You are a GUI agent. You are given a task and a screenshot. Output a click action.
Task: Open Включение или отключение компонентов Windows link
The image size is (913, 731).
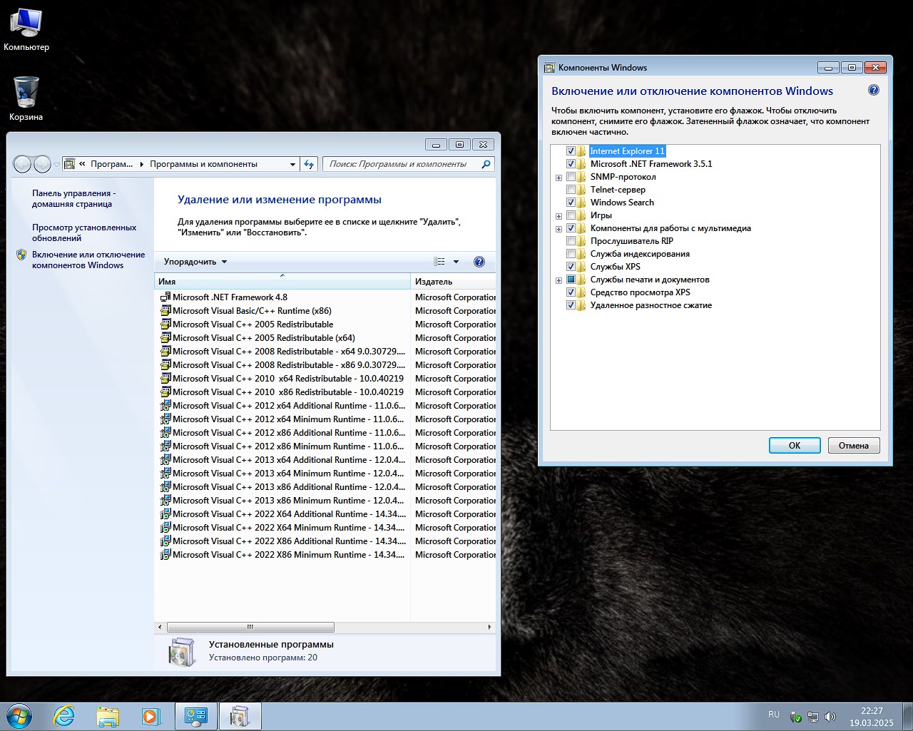(x=88, y=260)
